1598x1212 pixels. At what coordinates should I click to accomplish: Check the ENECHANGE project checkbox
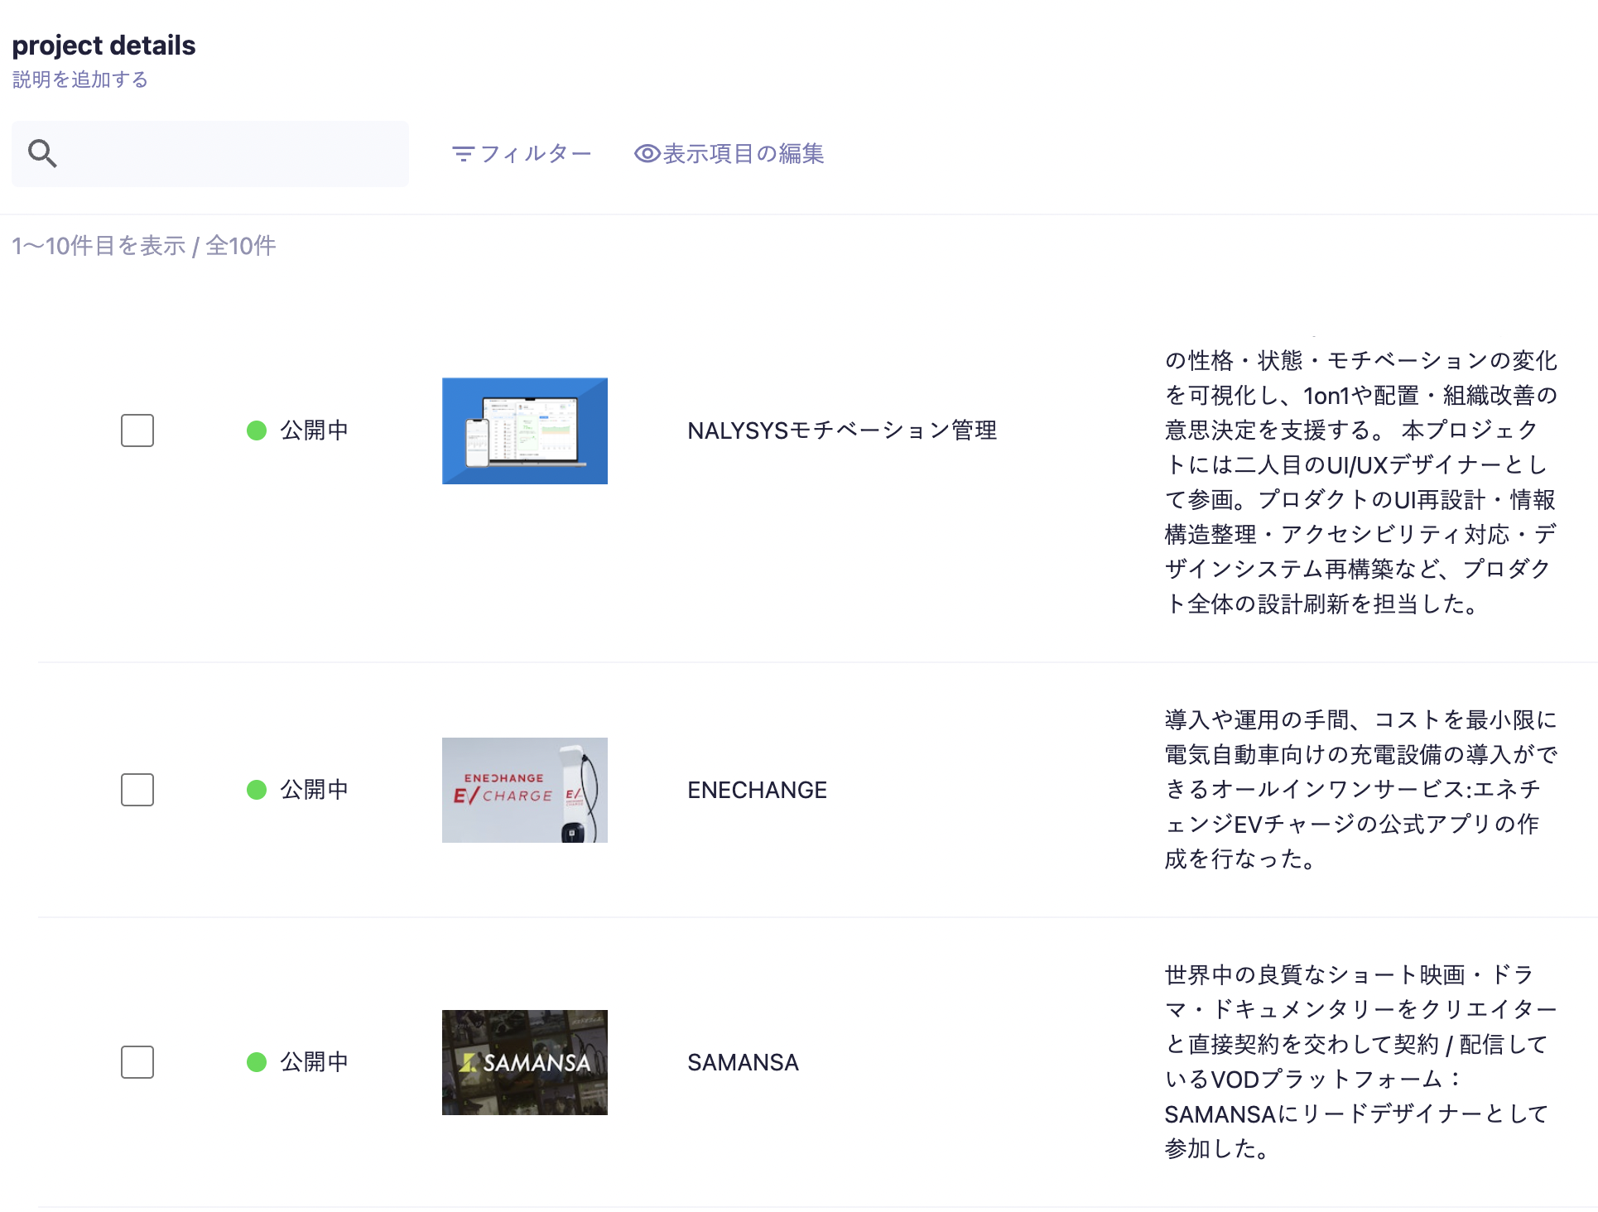[x=137, y=790]
